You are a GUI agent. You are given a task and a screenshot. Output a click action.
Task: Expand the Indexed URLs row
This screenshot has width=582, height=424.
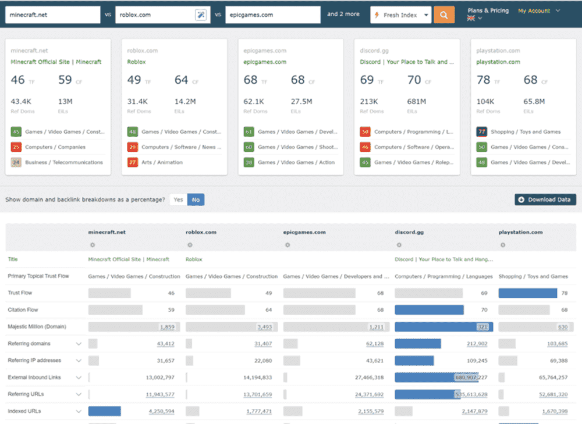point(79,411)
